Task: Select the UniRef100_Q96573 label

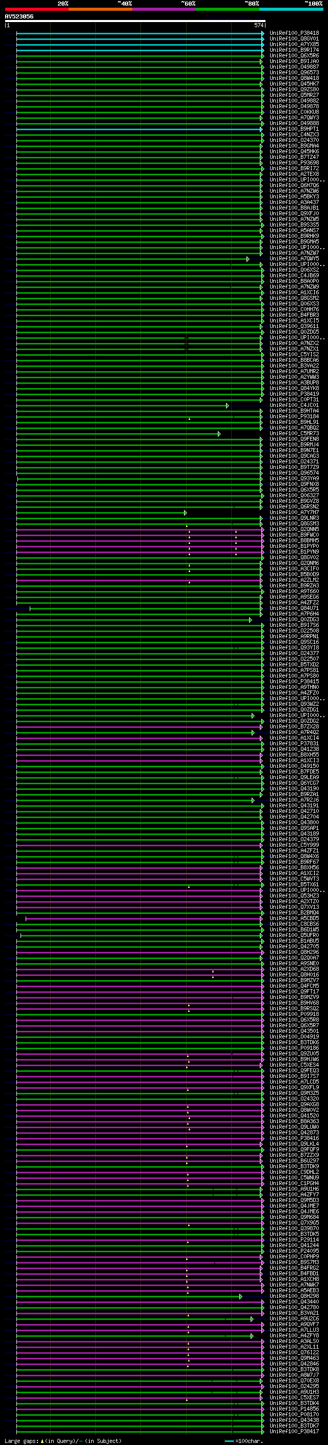Action: coord(294,72)
